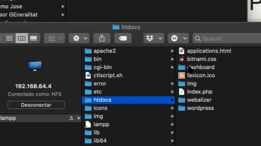Expand the apache2 folder arrow
The height and width of the screenshot is (146, 261).
click(x=172, y=51)
